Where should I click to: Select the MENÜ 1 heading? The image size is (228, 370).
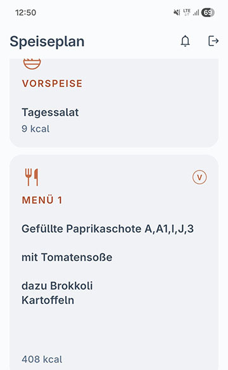(42, 200)
